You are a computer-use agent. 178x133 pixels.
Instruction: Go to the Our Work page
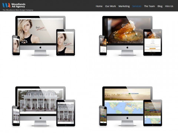tap(111, 6)
